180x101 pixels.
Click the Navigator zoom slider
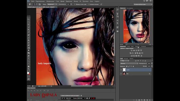pyautogui.click(x=138, y=44)
